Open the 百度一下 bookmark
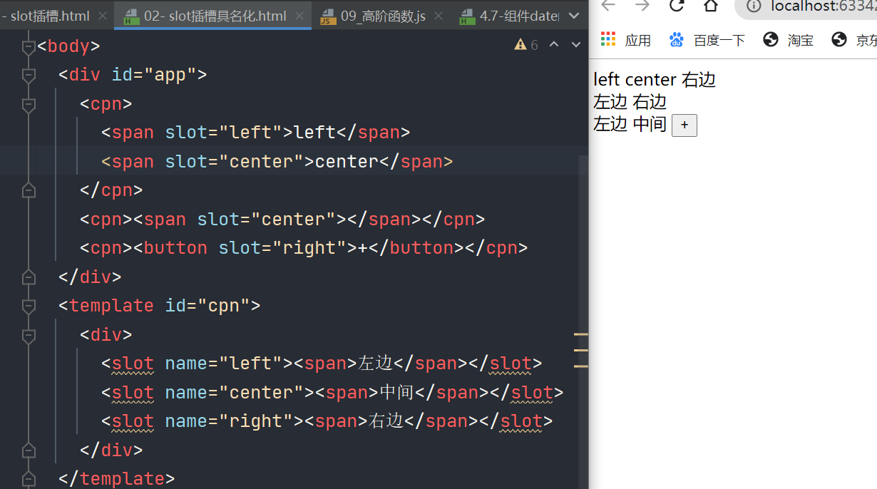 pyautogui.click(x=707, y=40)
